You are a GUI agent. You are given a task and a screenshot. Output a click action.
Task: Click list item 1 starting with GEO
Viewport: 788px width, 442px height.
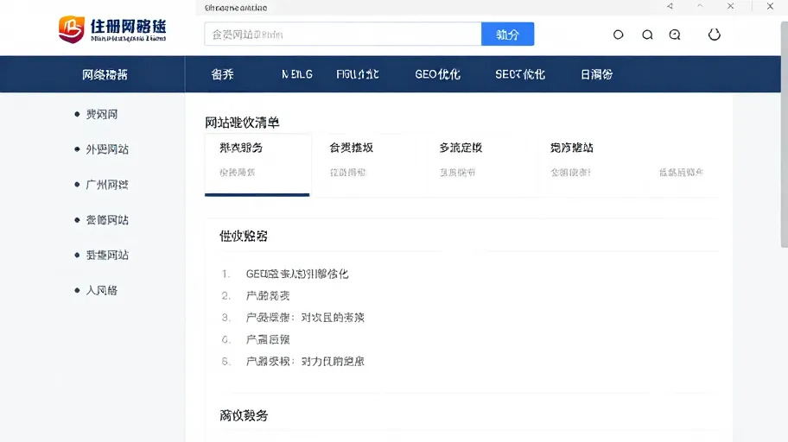click(x=297, y=274)
